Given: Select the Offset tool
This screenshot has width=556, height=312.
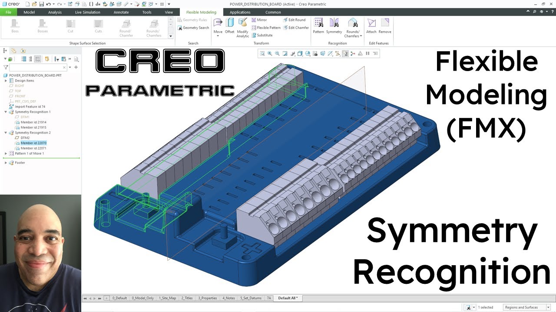Looking at the screenshot, I should point(230,26).
